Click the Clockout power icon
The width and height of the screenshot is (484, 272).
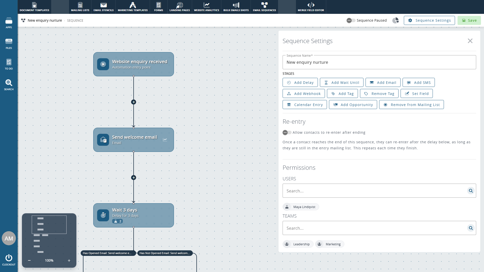(9, 258)
